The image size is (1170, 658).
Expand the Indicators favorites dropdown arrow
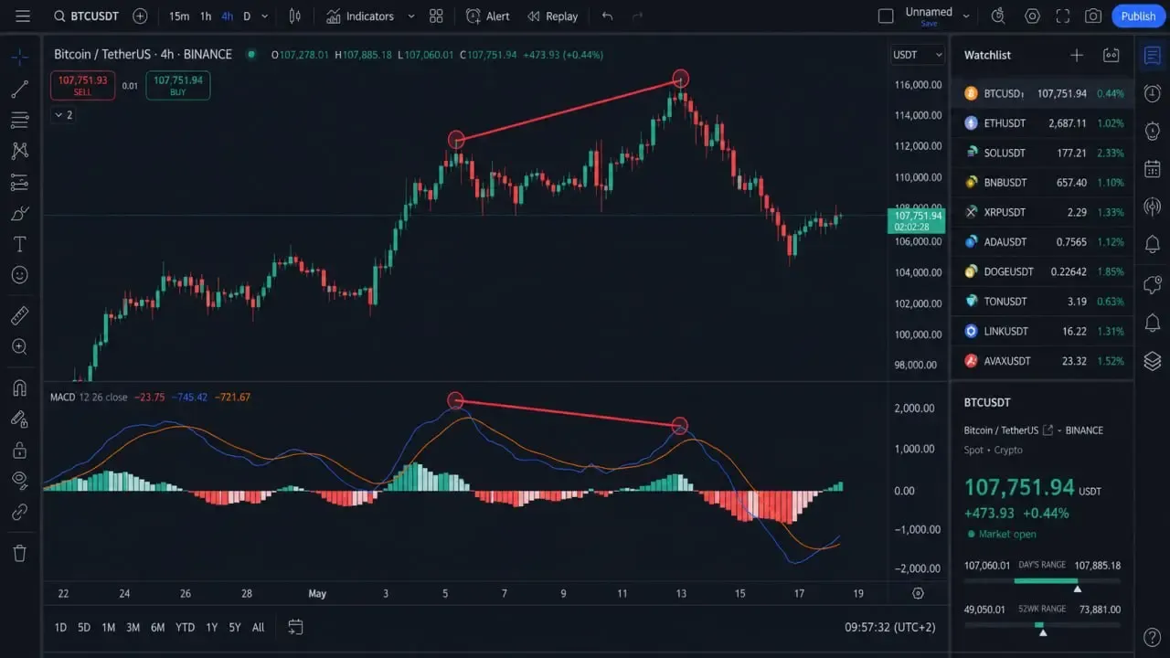[410, 16]
